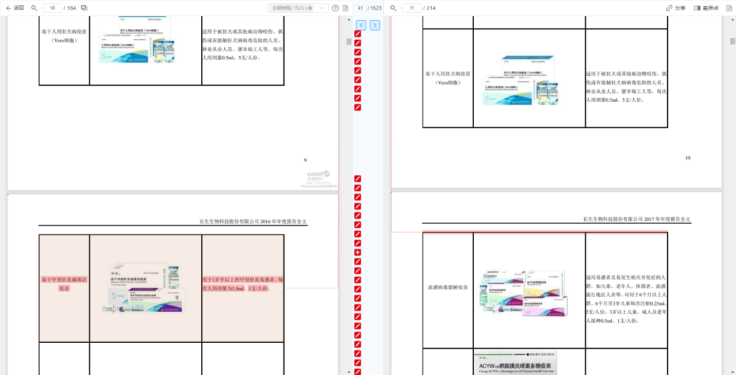Click the left document's scrollbar up arrow

point(349,19)
